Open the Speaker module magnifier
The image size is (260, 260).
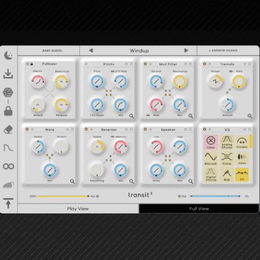coord(191,181)
